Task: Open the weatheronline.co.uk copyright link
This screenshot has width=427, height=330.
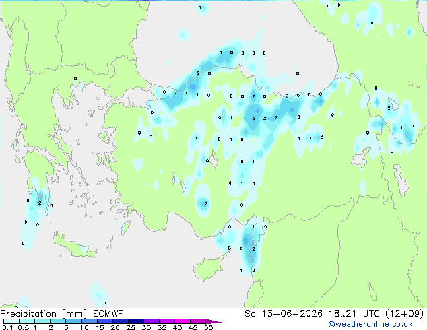Action: click(370, 324)
